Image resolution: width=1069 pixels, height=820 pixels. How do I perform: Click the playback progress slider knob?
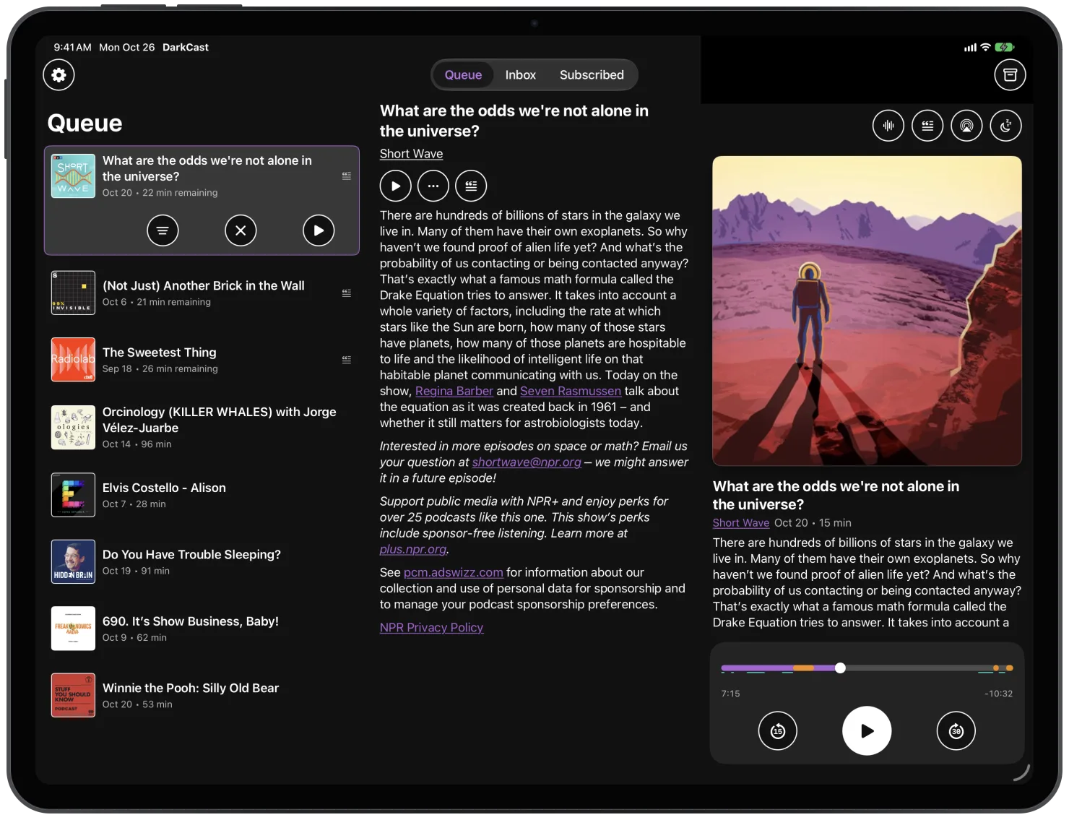click(x=840, y=668)
